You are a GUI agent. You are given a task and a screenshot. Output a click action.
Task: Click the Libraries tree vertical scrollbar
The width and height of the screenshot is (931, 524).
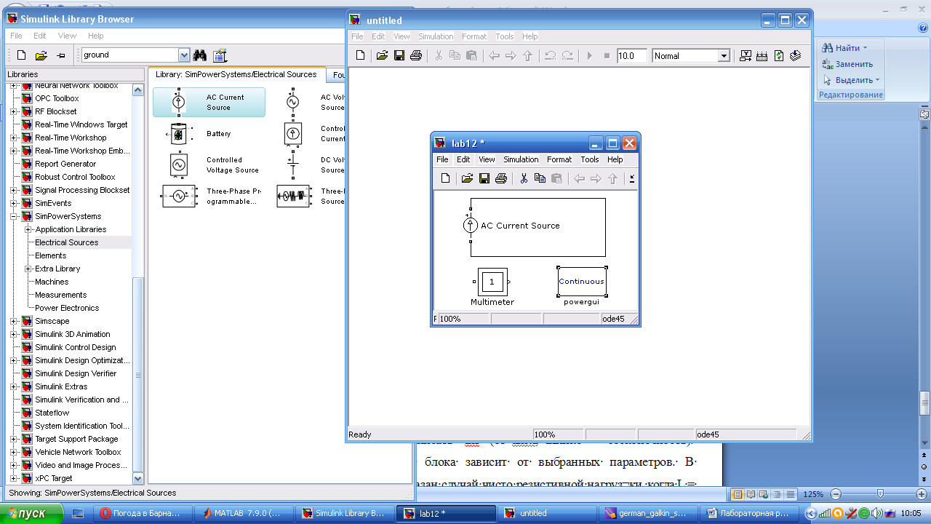[x=138, y=283]
